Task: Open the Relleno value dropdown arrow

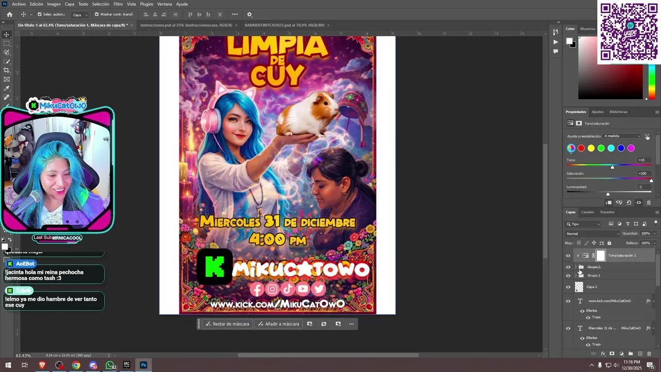Action: 655,243
